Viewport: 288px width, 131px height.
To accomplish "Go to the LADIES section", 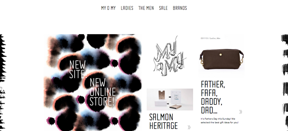I will 127,8.
